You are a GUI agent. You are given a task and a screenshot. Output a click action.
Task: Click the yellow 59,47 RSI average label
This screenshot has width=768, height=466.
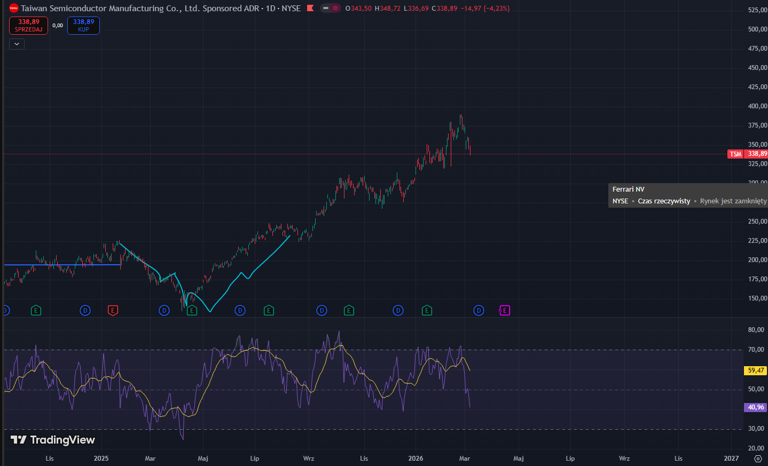756,370
